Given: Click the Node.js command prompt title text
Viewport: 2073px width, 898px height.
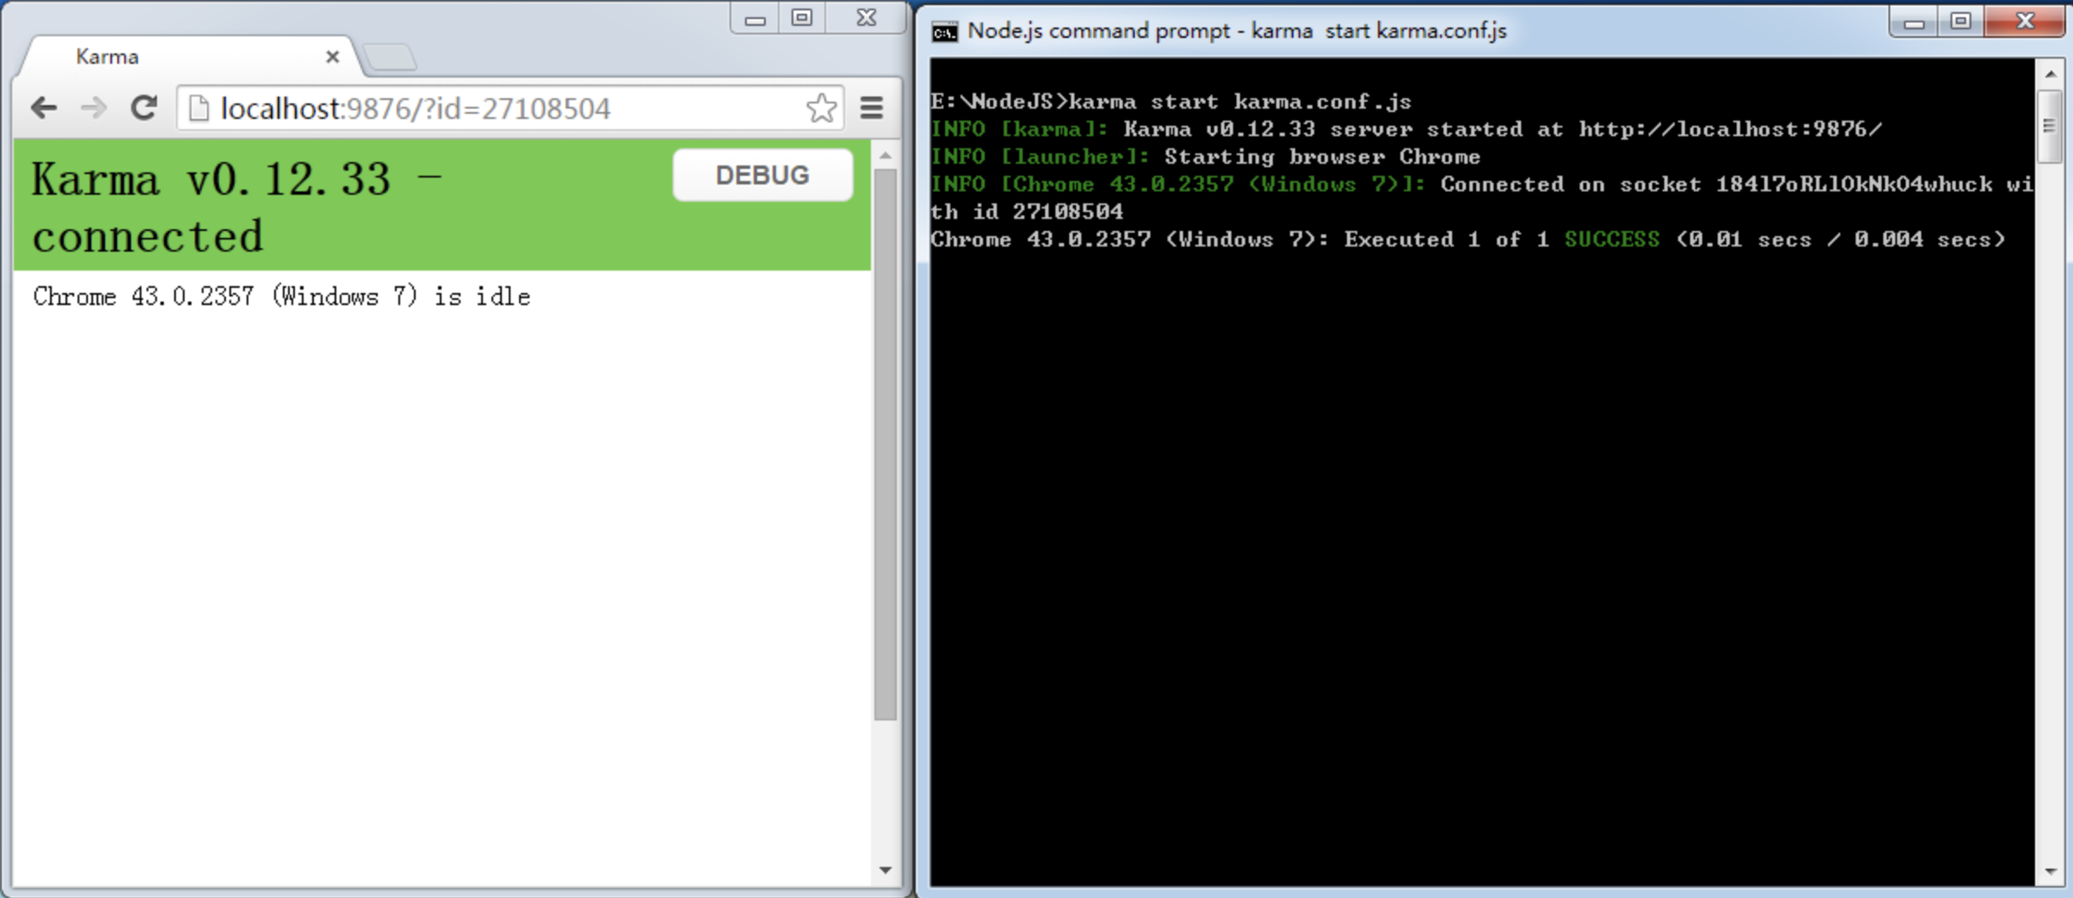Looking at the screenshot, I should (1237, 31).
